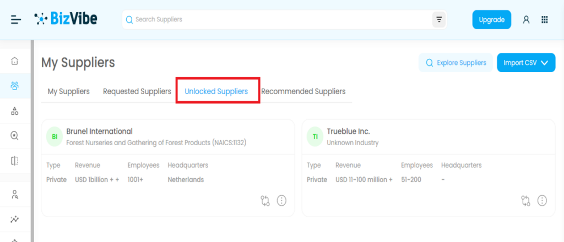Switch to the My Suppliers tab
This screenshot has height=242, width=564.
pyautogui.click(x=69, y=91)
